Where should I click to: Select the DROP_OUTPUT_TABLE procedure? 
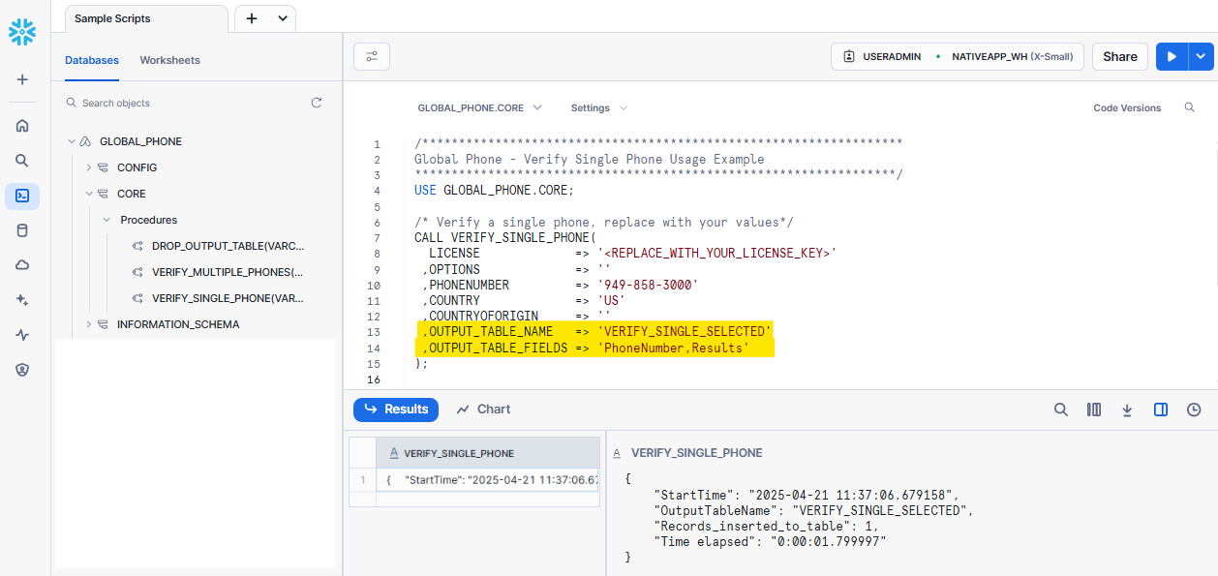pyautogui.click(x=228, y=246)
